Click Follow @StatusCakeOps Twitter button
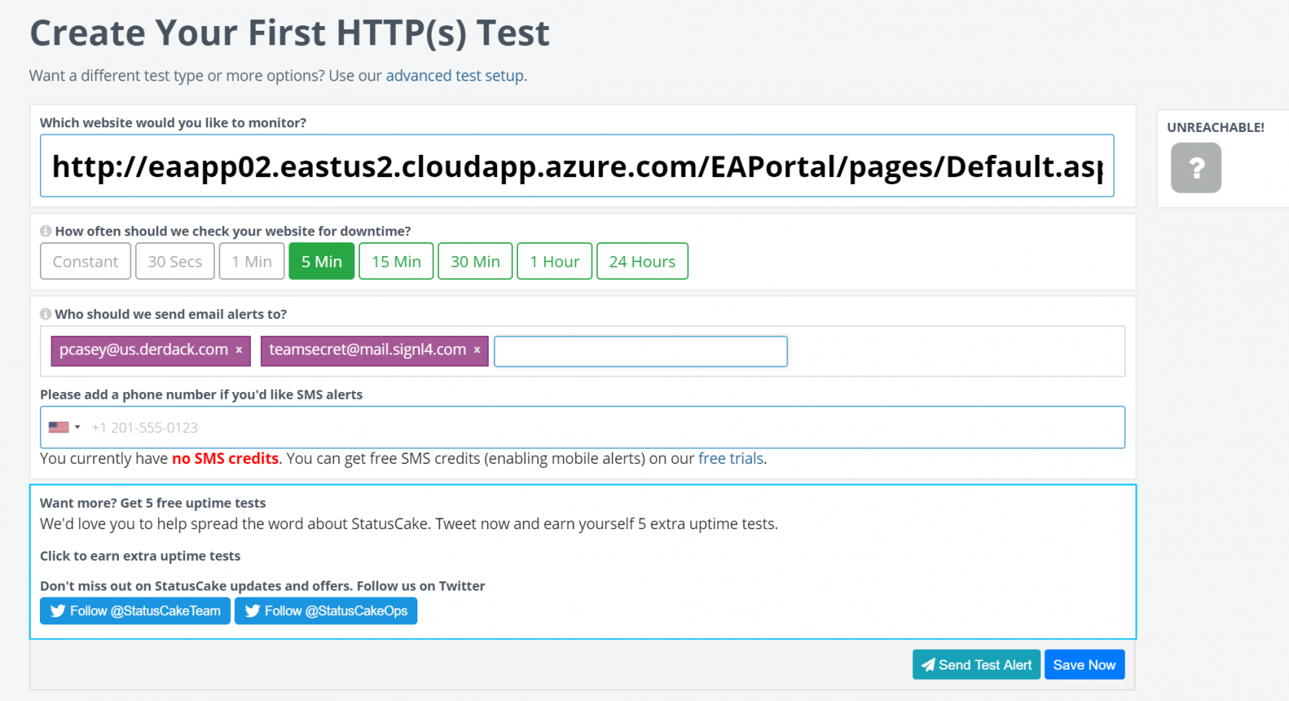Image resolution: width=1289 pixels, height=701 pixels. click(x=326, y=611)
